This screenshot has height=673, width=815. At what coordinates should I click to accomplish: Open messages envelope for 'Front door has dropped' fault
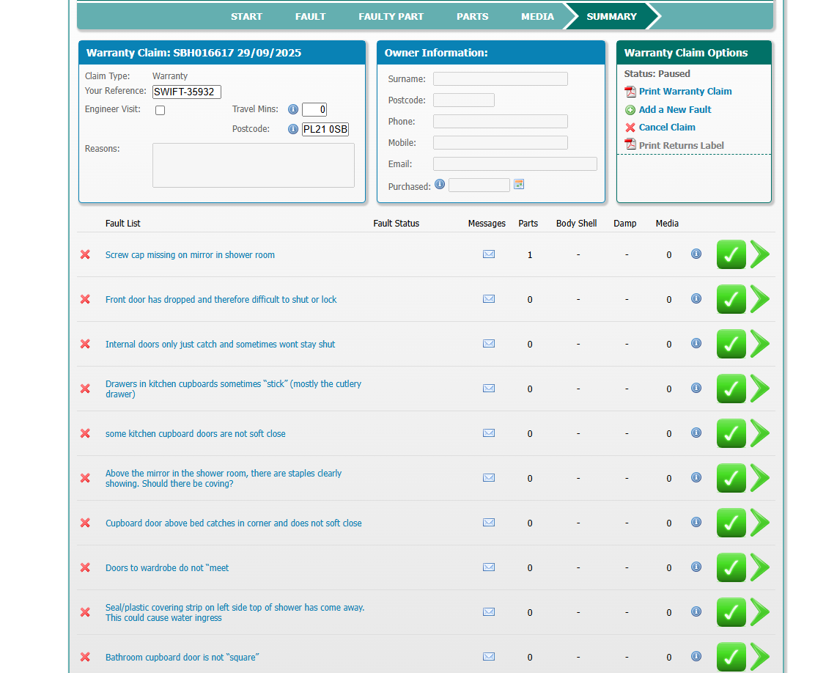(489, 299)
